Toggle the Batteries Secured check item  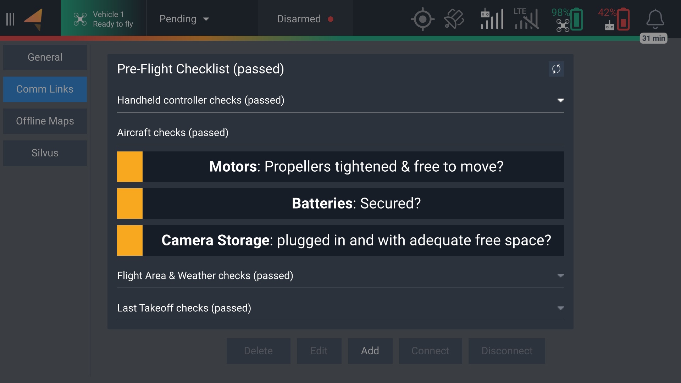pos(340,204)
